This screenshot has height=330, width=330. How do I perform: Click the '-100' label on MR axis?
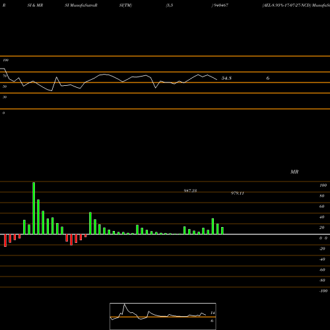coord(323,291)
